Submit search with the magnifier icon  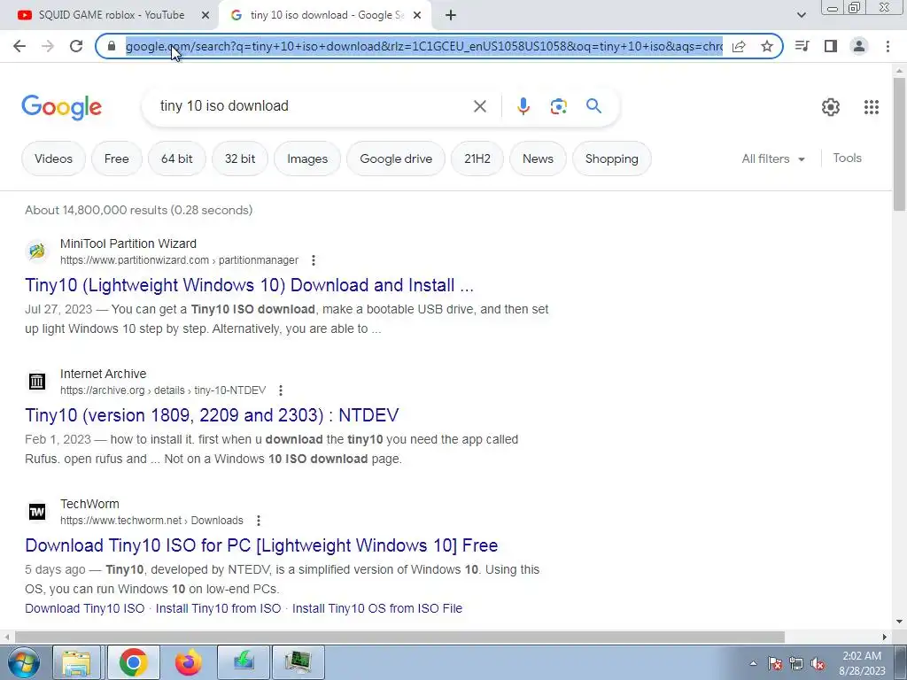click(x=593, y=106)
